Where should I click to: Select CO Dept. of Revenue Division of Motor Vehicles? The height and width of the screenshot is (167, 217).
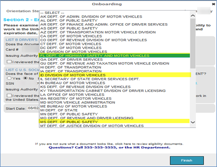click(x=115, y=40)
